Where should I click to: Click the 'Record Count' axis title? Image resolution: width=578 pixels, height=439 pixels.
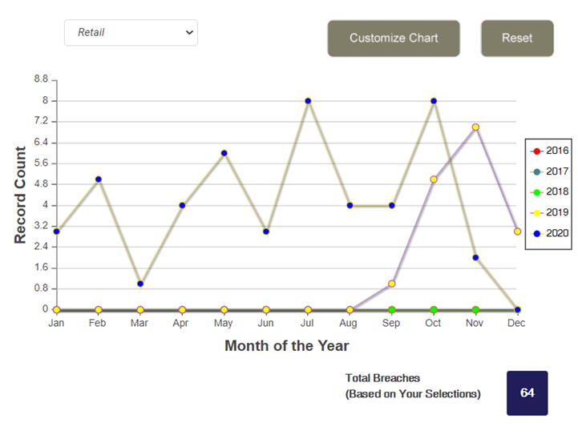point(20,195)
